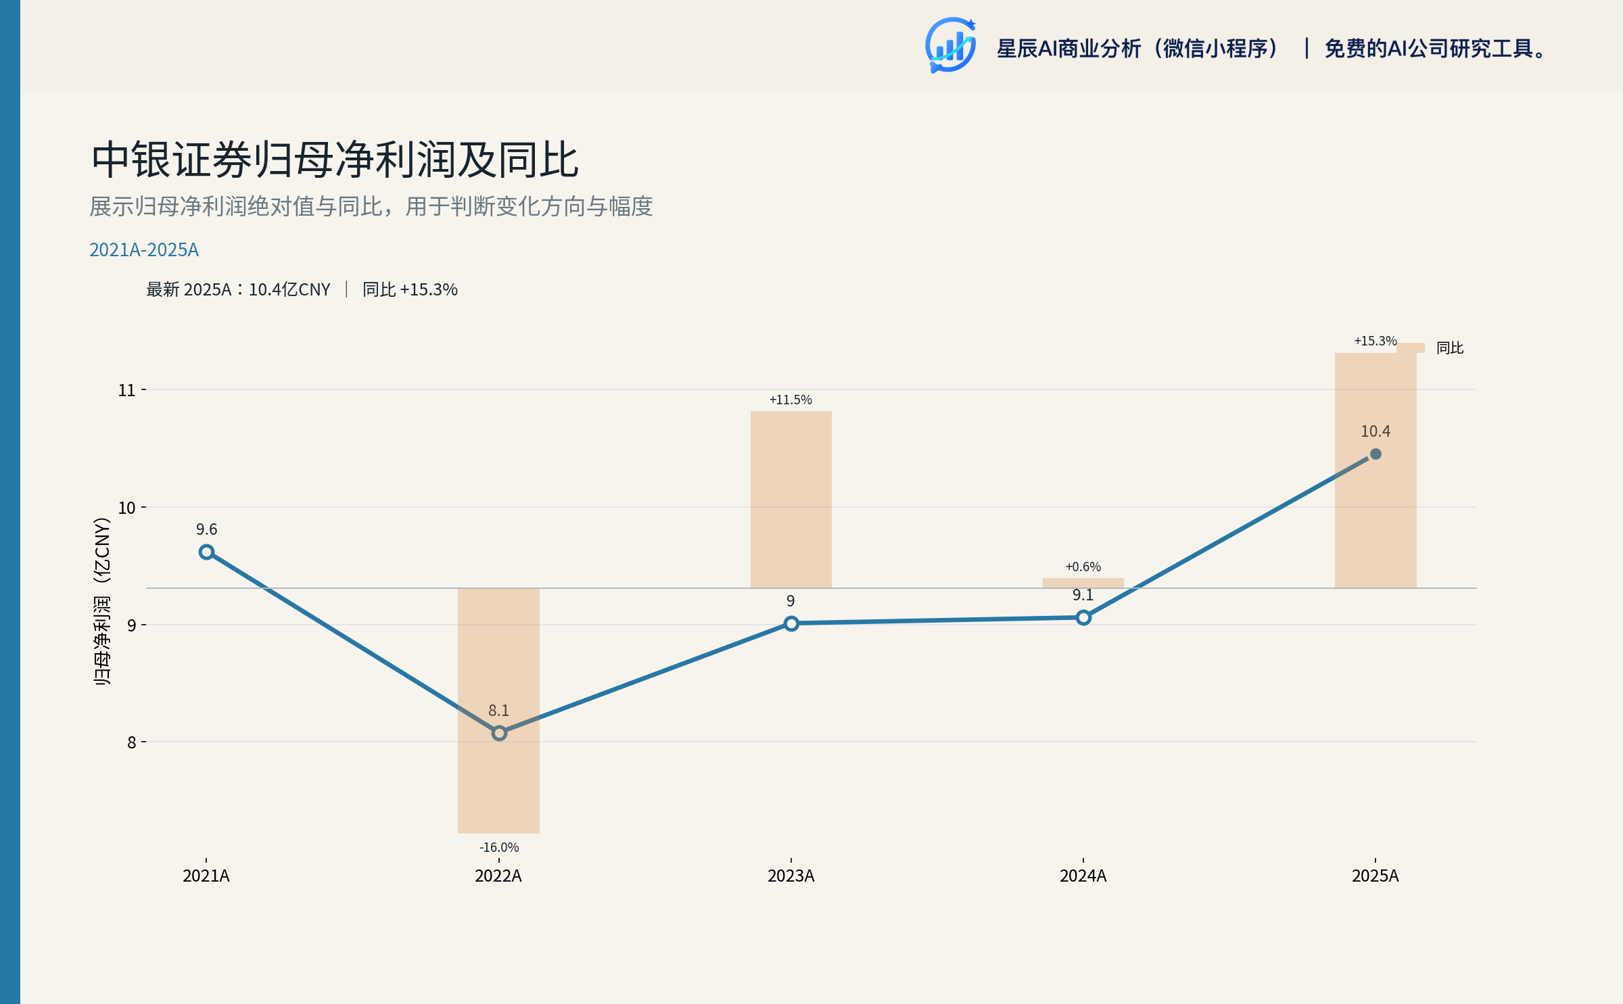Click the 2021A x-axis label
The height and width of the screenshot is (1004, 1623).
click(206, 876)
